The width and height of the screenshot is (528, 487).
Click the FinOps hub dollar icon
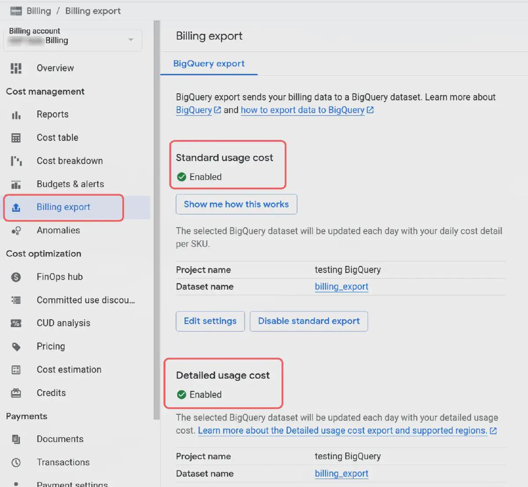tap(16, 277)
